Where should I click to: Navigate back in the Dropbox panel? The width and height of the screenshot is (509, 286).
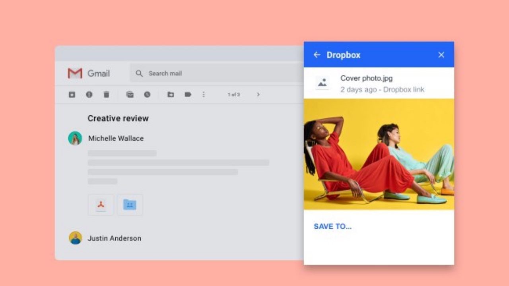coord(317,55)
